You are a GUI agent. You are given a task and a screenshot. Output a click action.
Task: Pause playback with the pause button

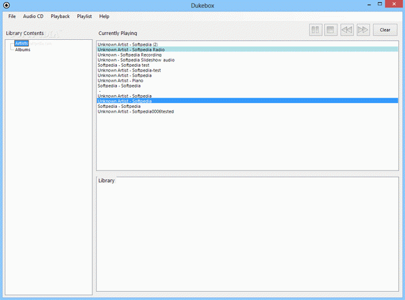click(x=315, y=30)
